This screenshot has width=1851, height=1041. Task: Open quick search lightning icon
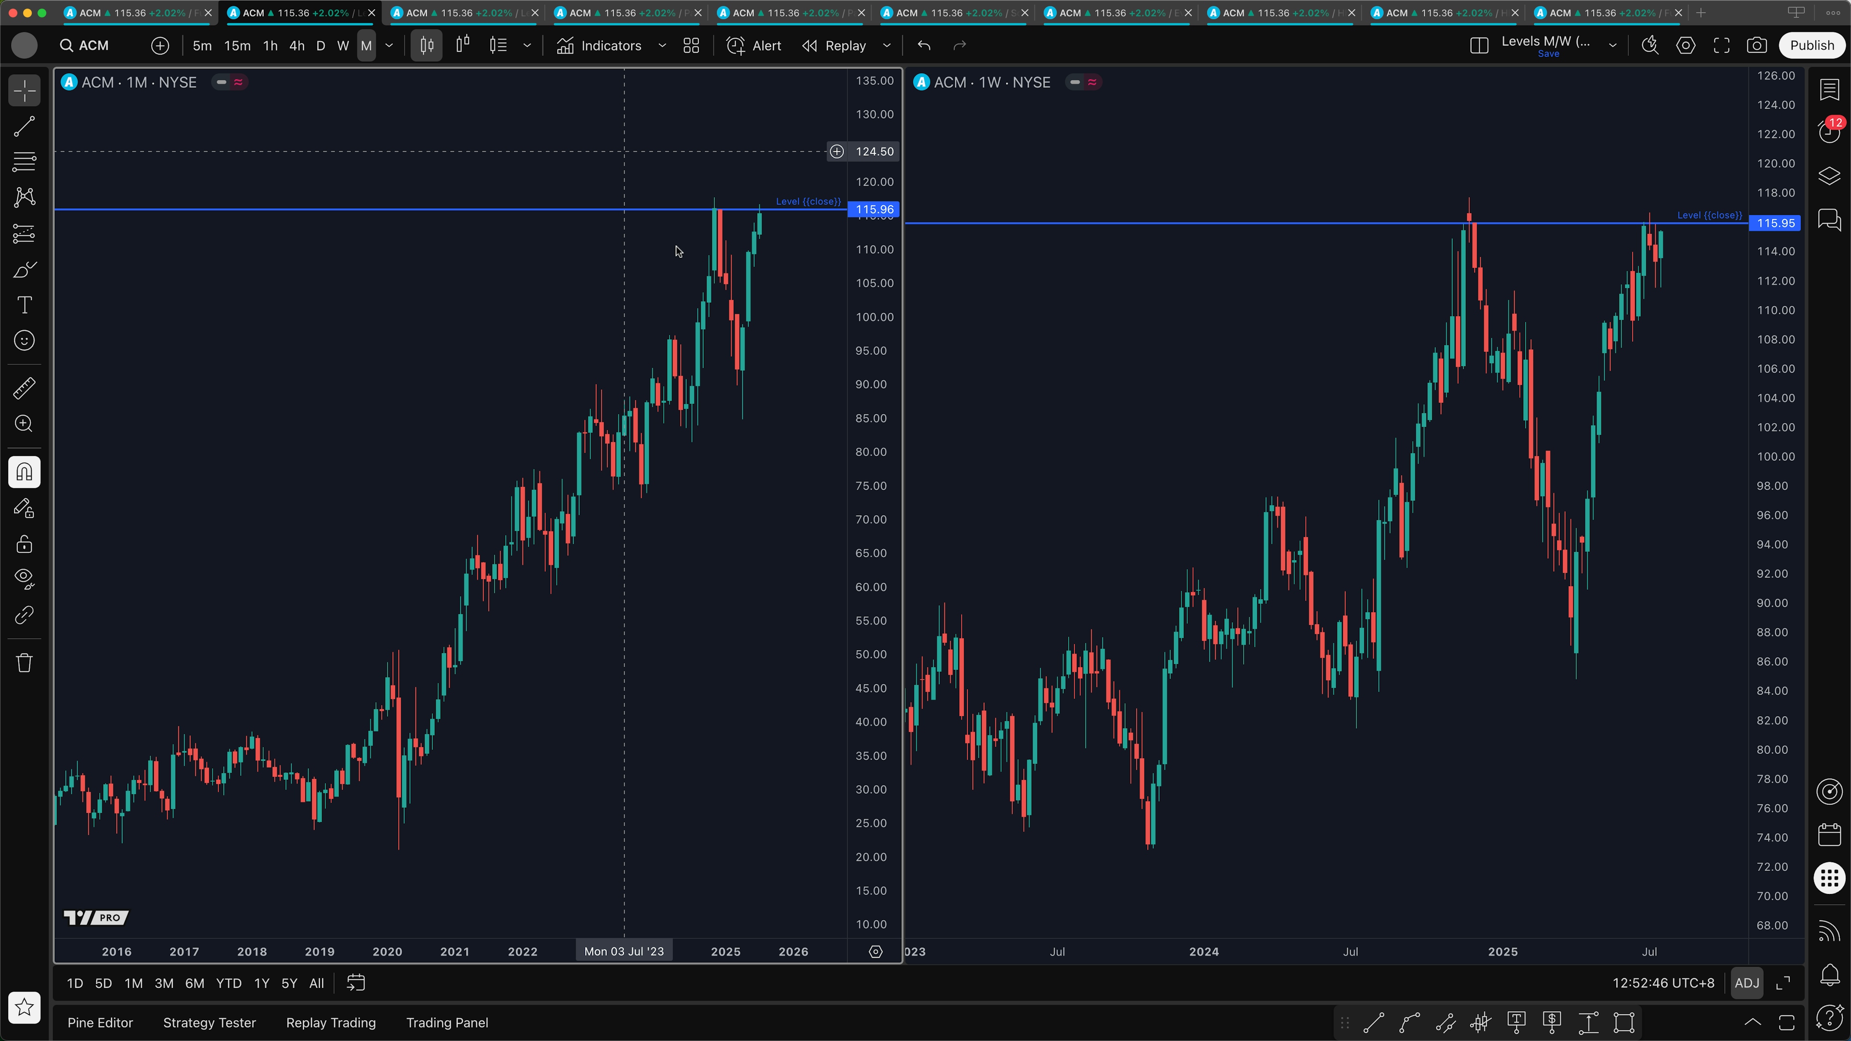(x=1650, y=45)
